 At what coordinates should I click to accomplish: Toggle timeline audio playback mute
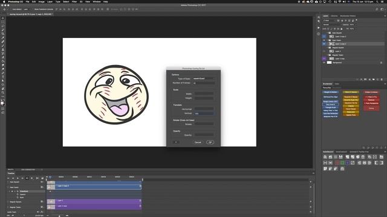27,178
